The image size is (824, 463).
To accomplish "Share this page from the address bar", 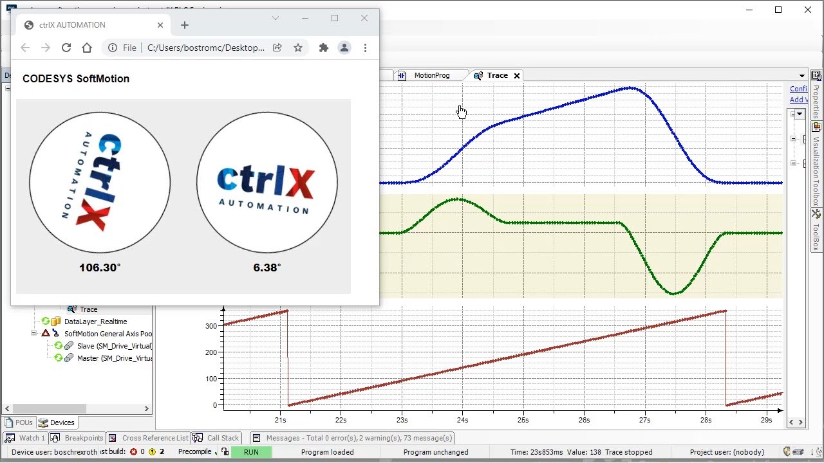I will click(x=277, y=48).
